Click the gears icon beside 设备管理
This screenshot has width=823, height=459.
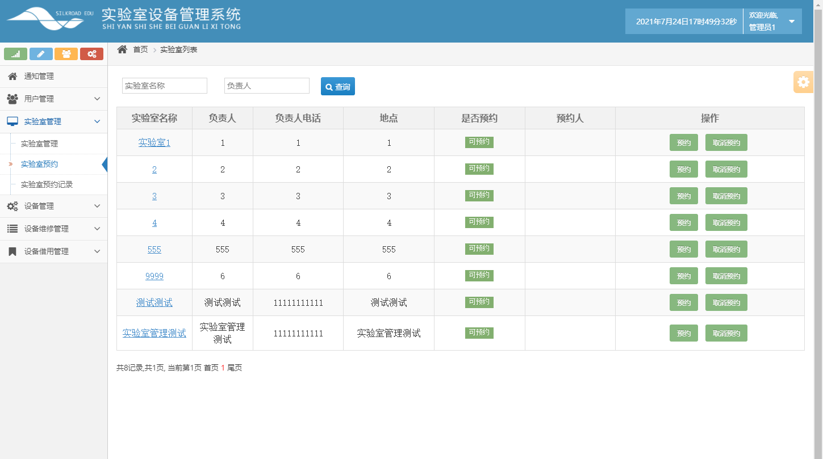12,206
